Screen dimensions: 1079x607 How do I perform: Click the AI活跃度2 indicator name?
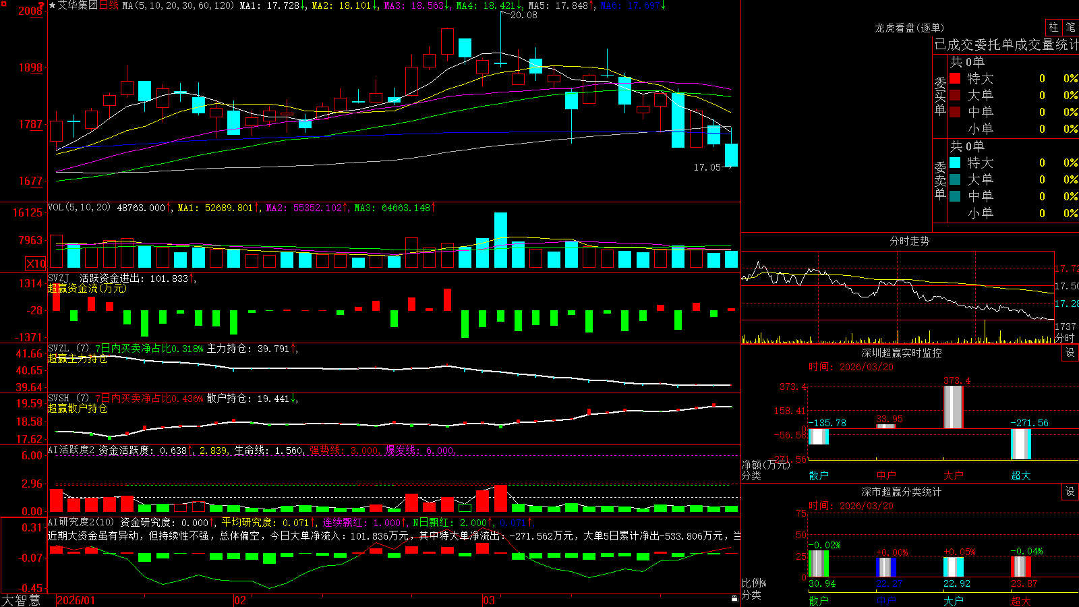(71, 450)
